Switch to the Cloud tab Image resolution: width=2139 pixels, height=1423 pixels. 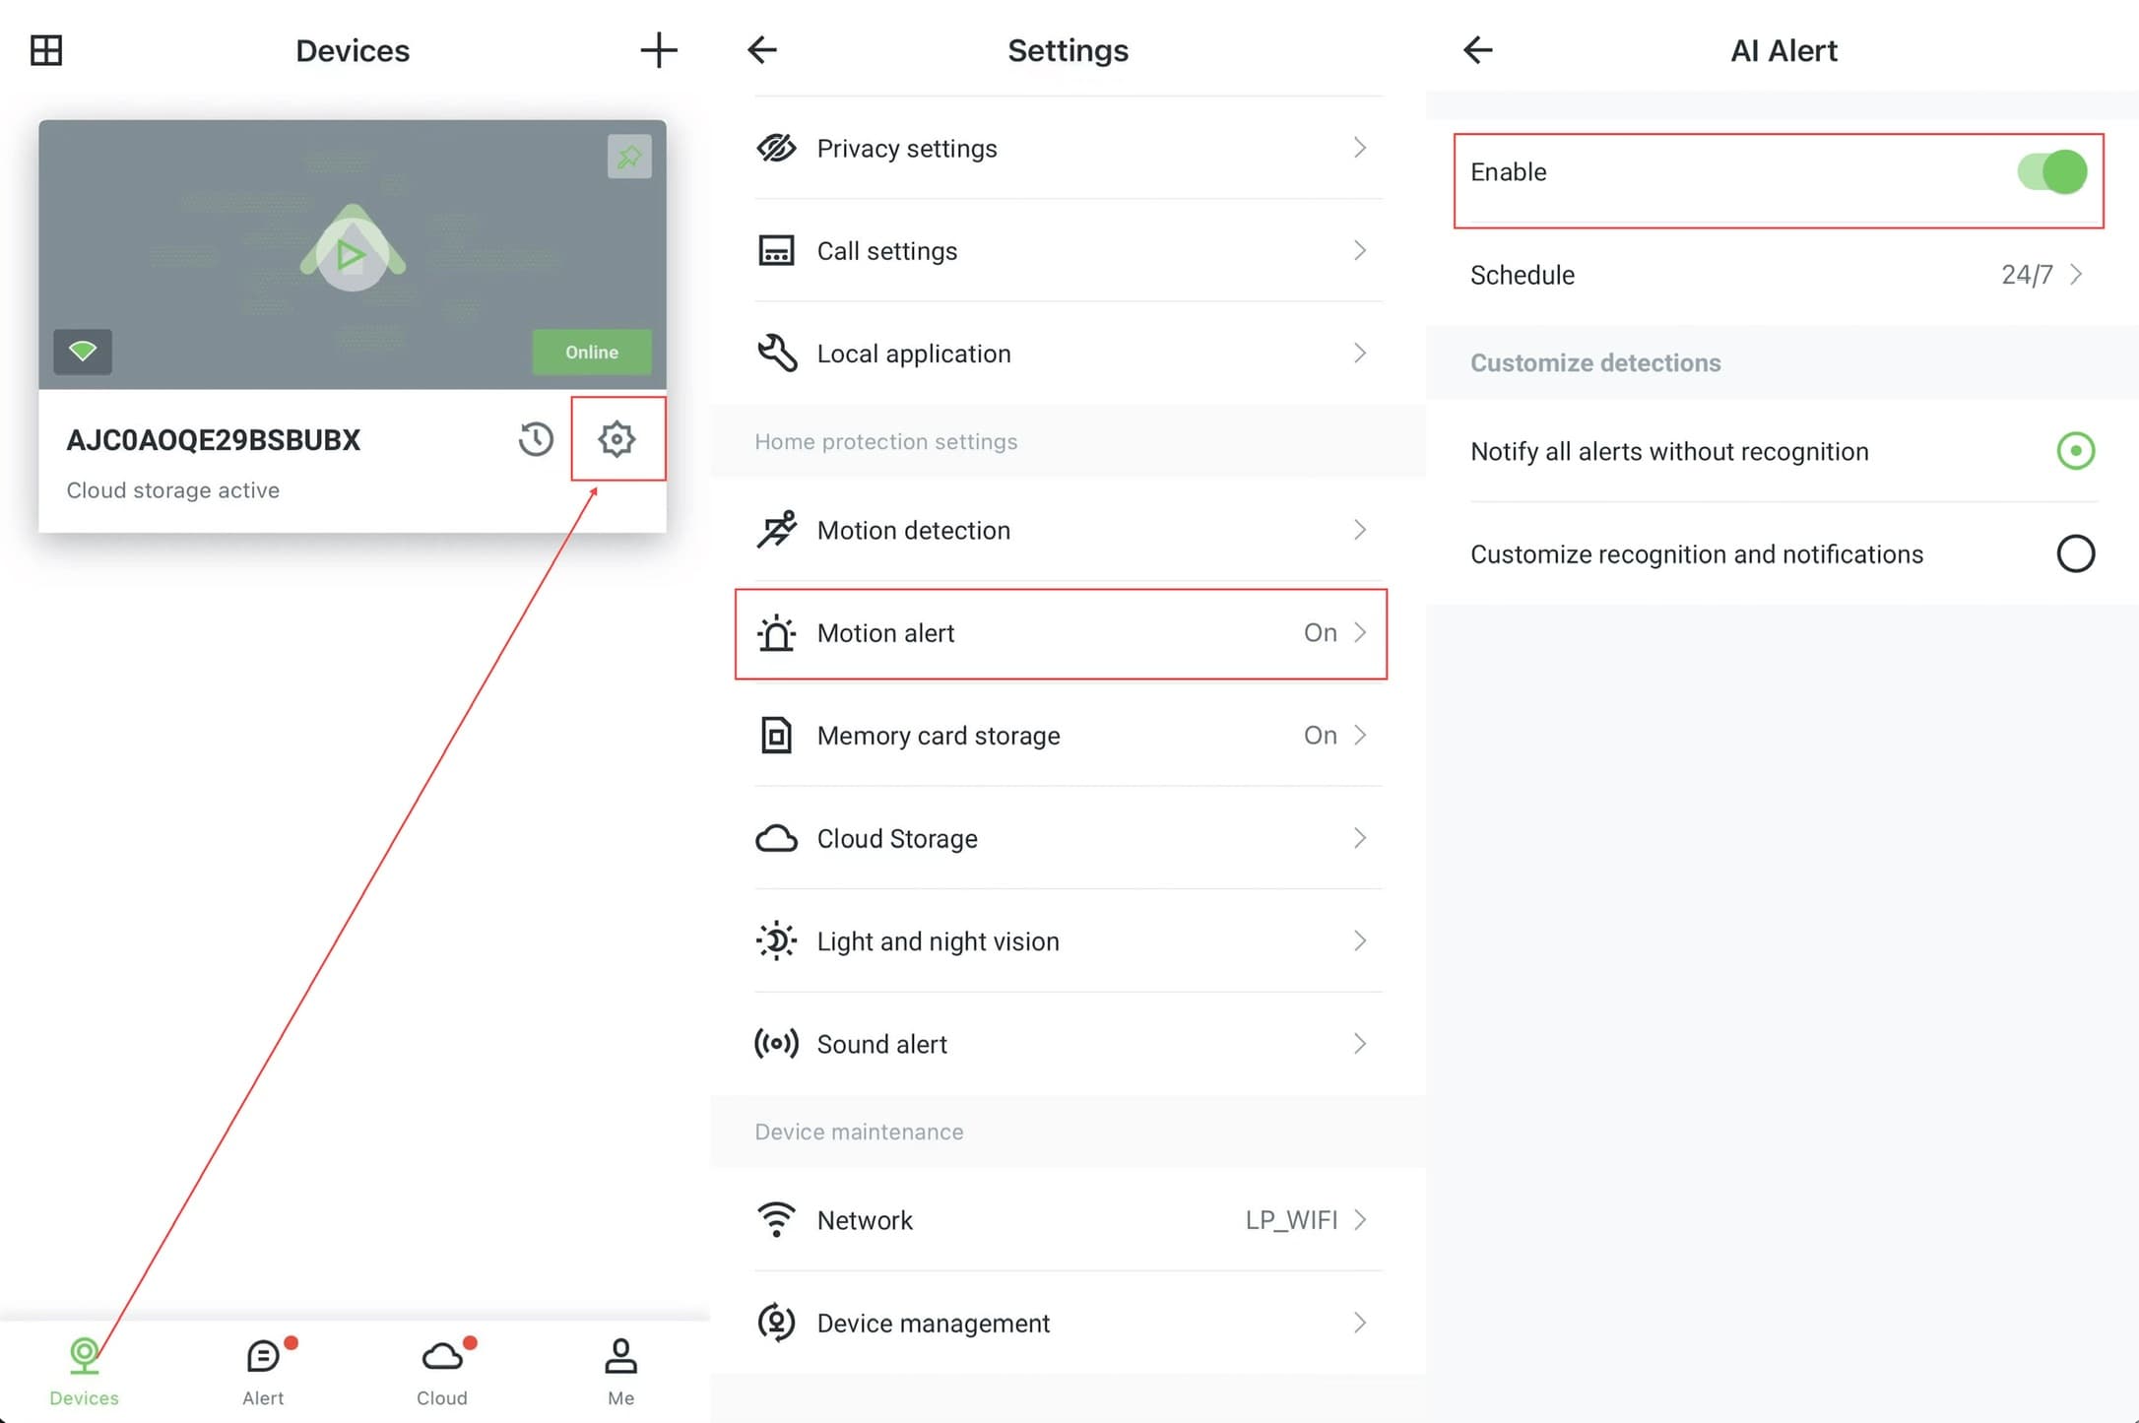(442, 1372)
